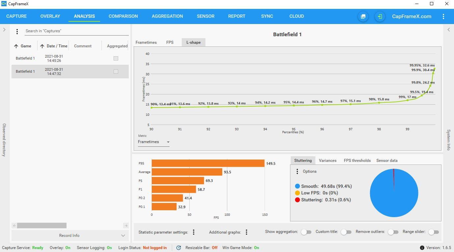This screenshot has width=454, height=252.
Task: Open the Variances tab
Action: point(328,161)
